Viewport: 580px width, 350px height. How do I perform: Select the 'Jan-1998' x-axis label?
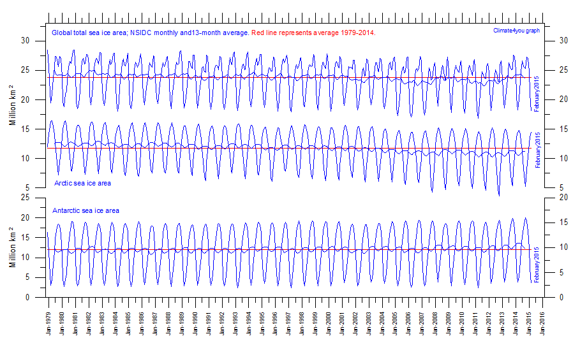click(x=302, y=324)
